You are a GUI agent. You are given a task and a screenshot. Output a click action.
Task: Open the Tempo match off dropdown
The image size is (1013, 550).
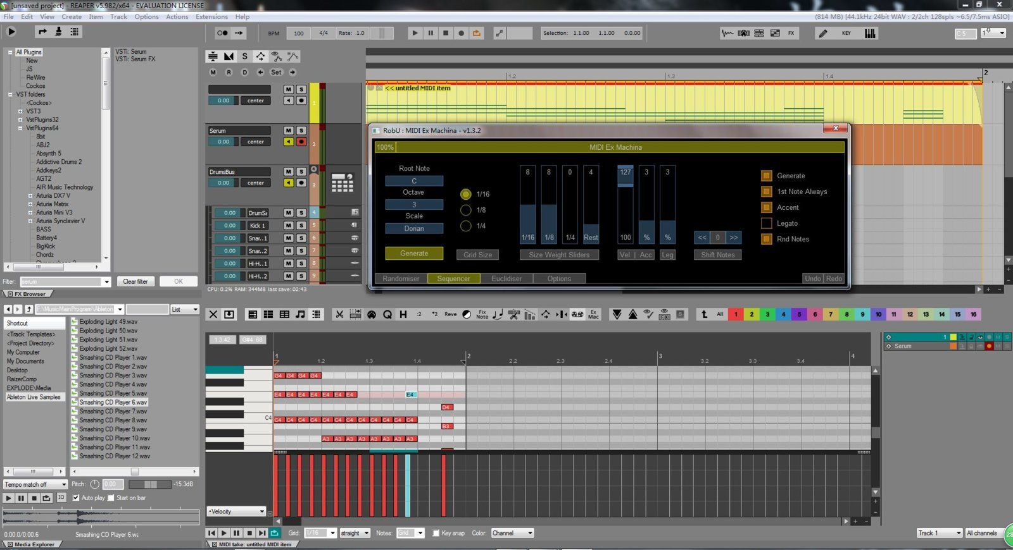pyautogui.click(x=35, y=484)
